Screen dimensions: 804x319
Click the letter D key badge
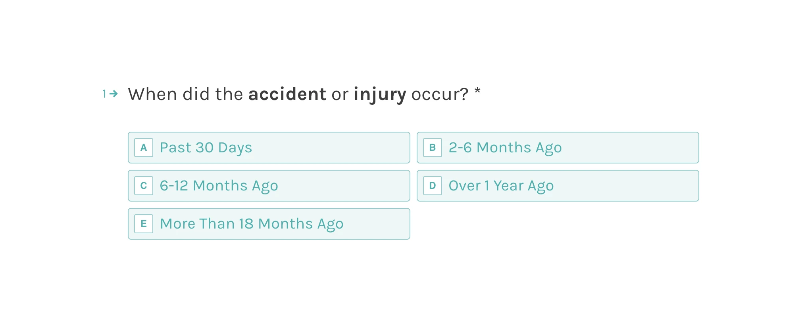tap(433, 186)
